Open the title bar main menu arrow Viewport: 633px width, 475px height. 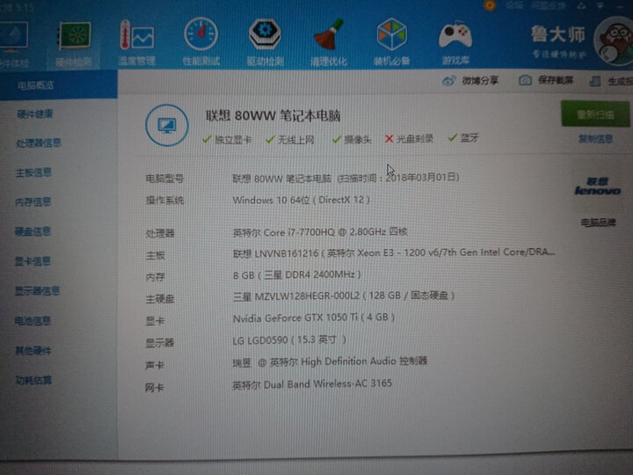(600, 5)
